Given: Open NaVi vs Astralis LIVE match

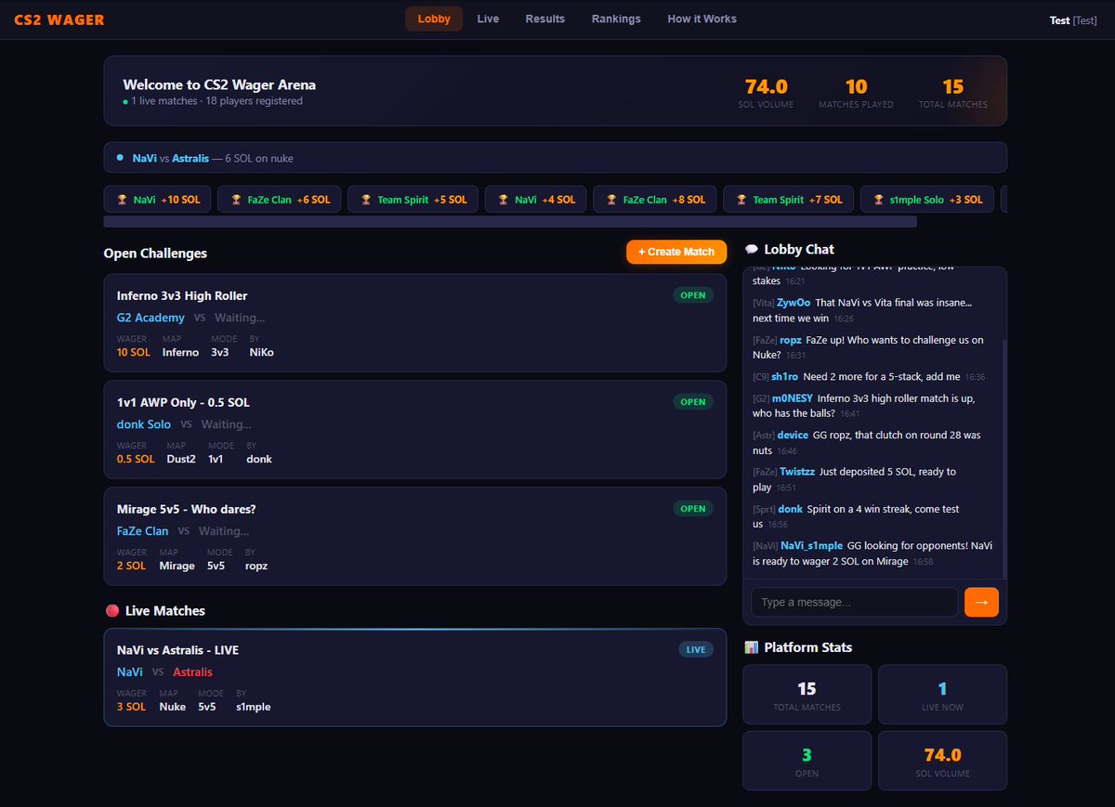Looking at the screenshot, I should point(415,677).
